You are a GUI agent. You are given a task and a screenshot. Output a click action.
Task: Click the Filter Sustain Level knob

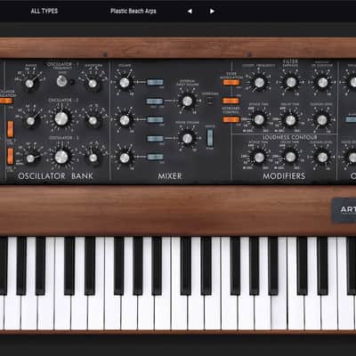click(x=322, y=120)
